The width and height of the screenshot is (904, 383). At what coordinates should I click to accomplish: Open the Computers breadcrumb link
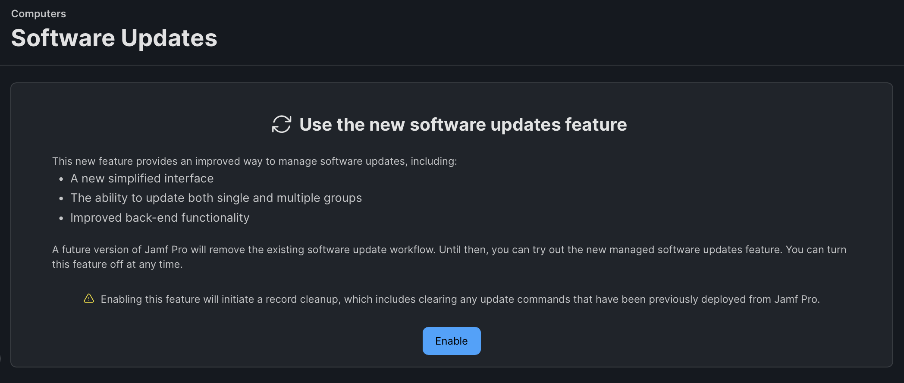point(38,14)
